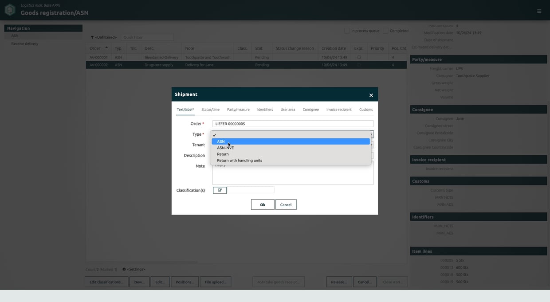Click the Release... button

point(339,282)
